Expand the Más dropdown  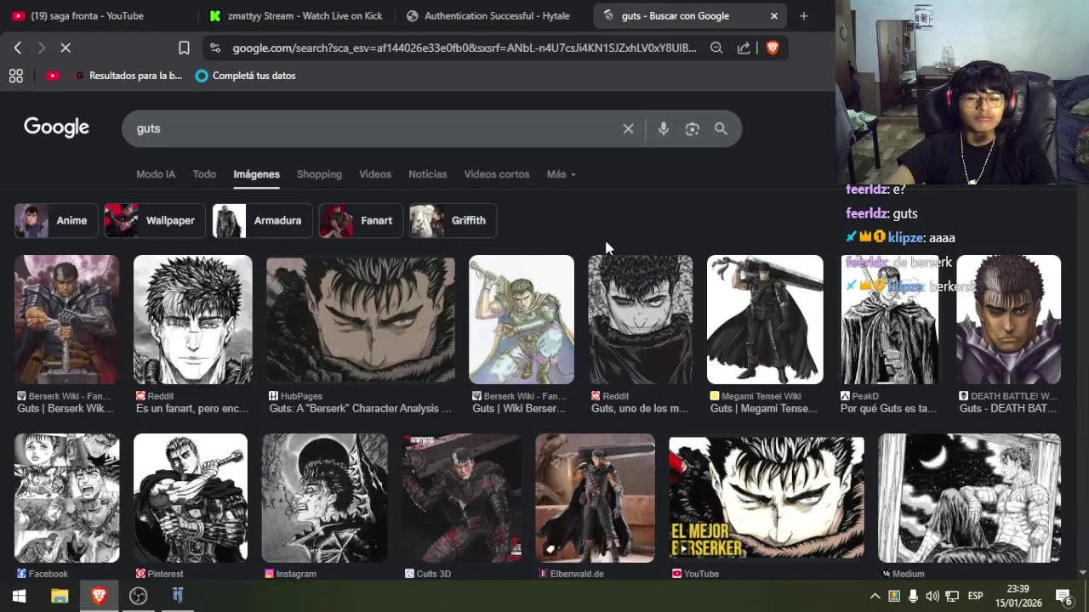[562, 174]
